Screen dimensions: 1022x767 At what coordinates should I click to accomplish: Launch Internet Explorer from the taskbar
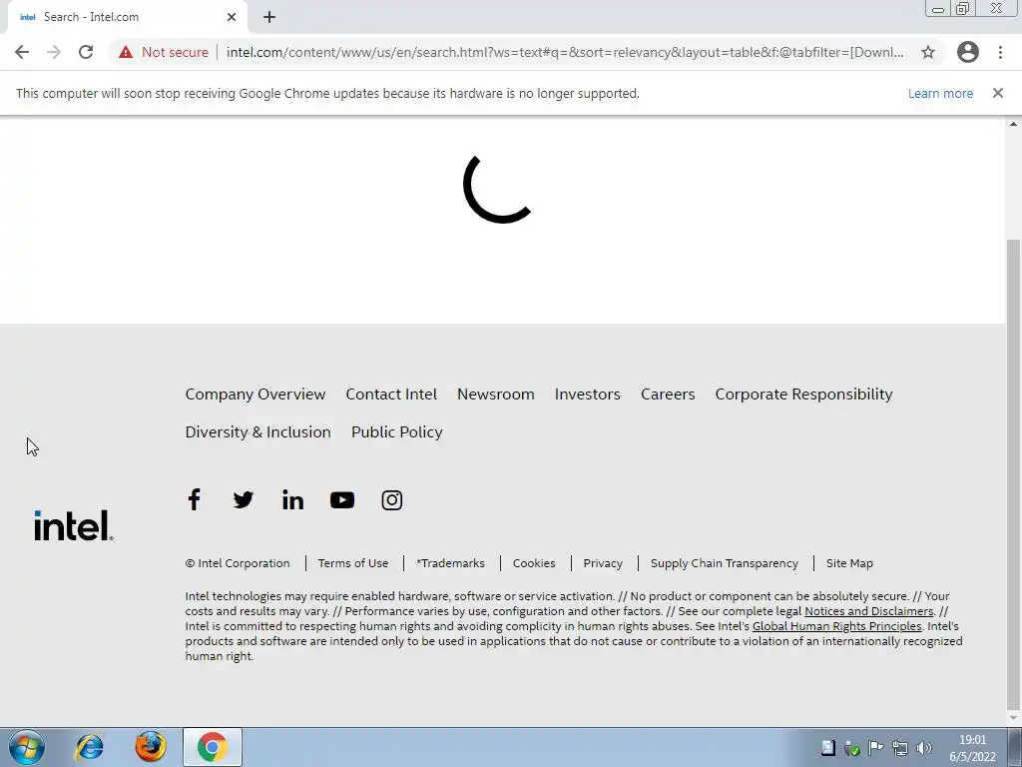pyautogui.click(x=89, y=747)
